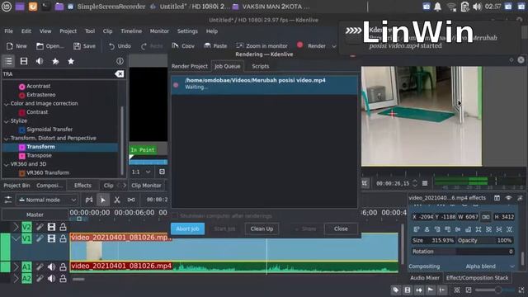Hide video on the V1 track
This screenshot has width=528, height=297.
tap(51, 238)
